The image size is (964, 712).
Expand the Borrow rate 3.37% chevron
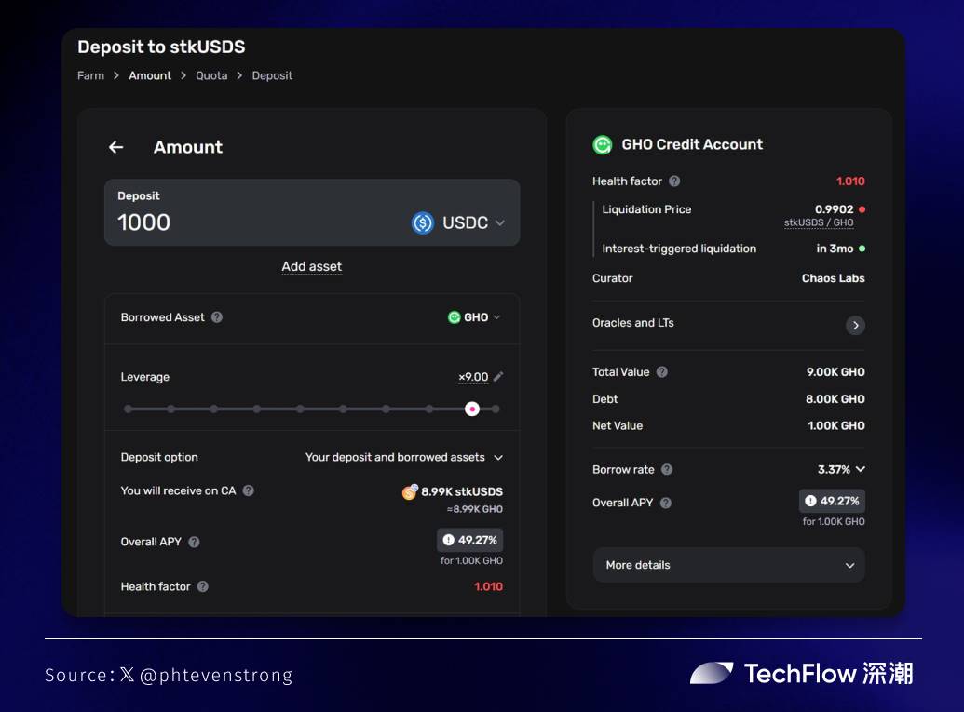click(861, 469)
